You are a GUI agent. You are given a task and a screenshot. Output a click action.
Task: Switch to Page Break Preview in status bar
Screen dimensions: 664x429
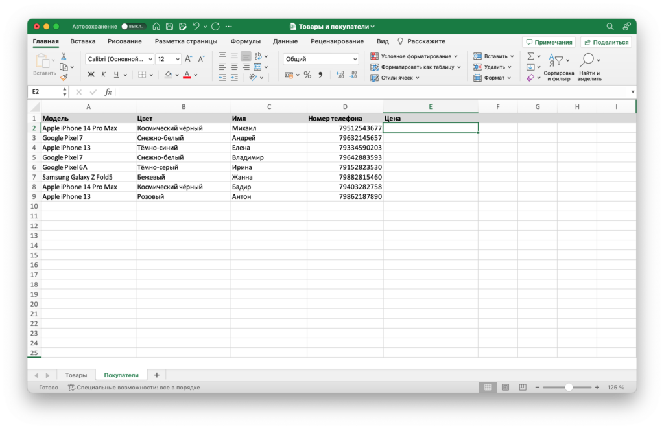tap(523, 387)
